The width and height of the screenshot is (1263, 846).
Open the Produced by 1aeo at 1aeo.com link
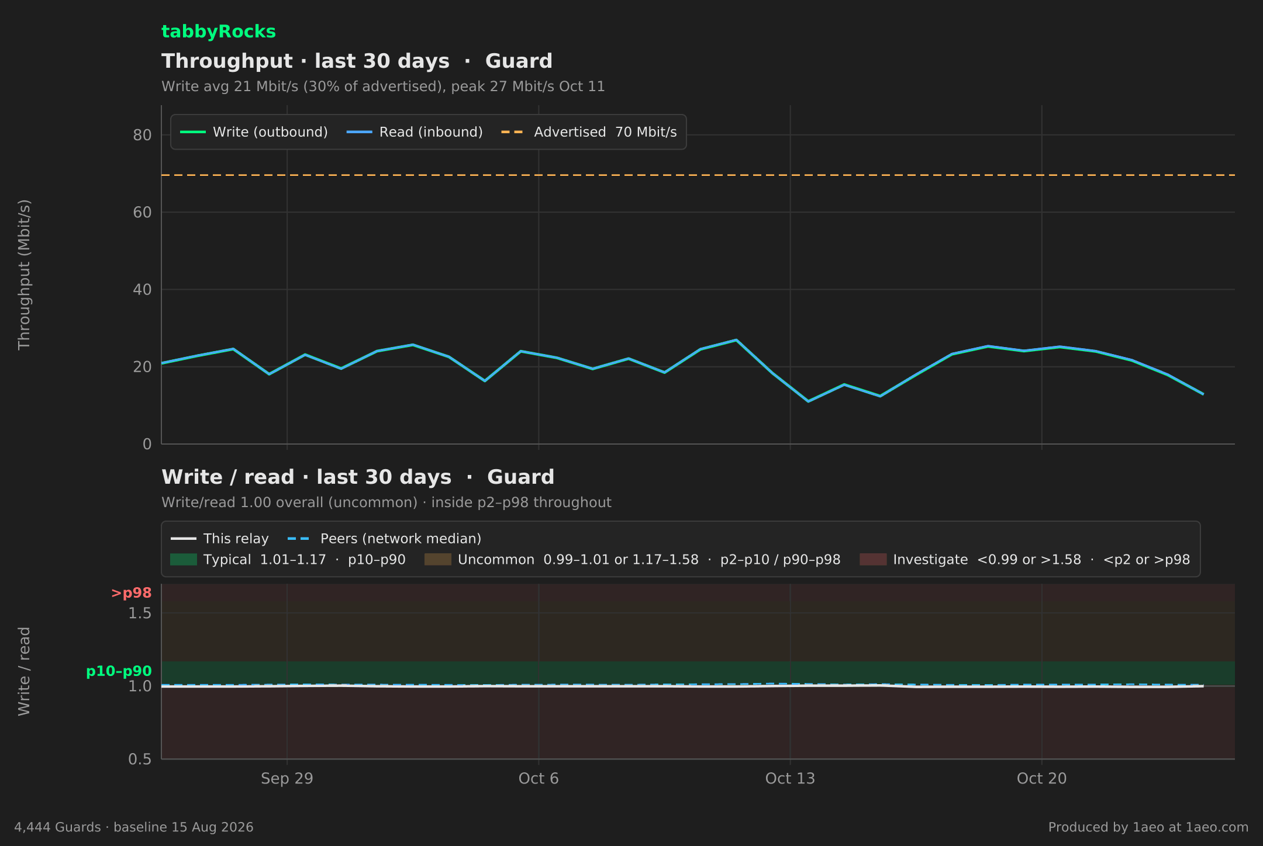click(x=1148, y=827)
